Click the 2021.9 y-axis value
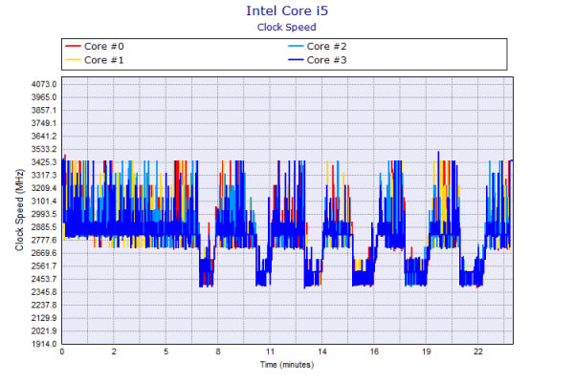The width and height of the screenshot is (574, 382). pyautogui.click(x=44, y=330)
